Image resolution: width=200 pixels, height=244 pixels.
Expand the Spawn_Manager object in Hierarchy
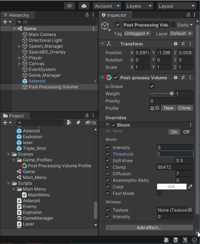click(x=20, y=46)
